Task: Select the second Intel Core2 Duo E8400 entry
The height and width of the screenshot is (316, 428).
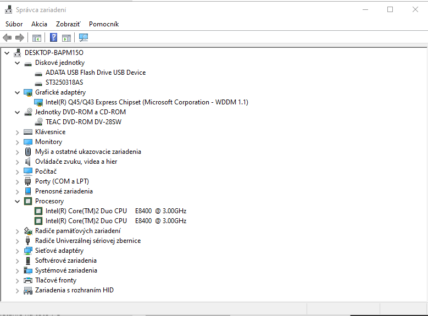Action: [116, 221]
